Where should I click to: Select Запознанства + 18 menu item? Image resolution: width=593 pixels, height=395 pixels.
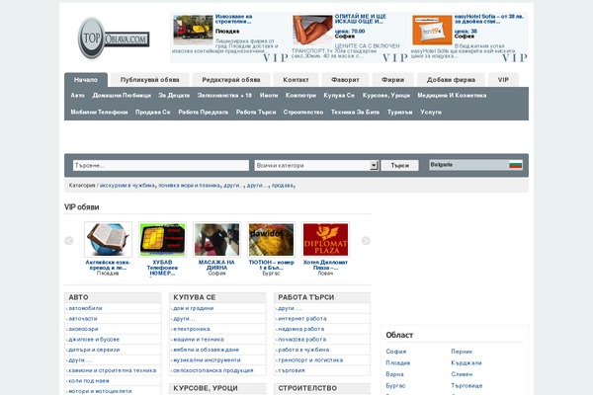coord(224,95)
